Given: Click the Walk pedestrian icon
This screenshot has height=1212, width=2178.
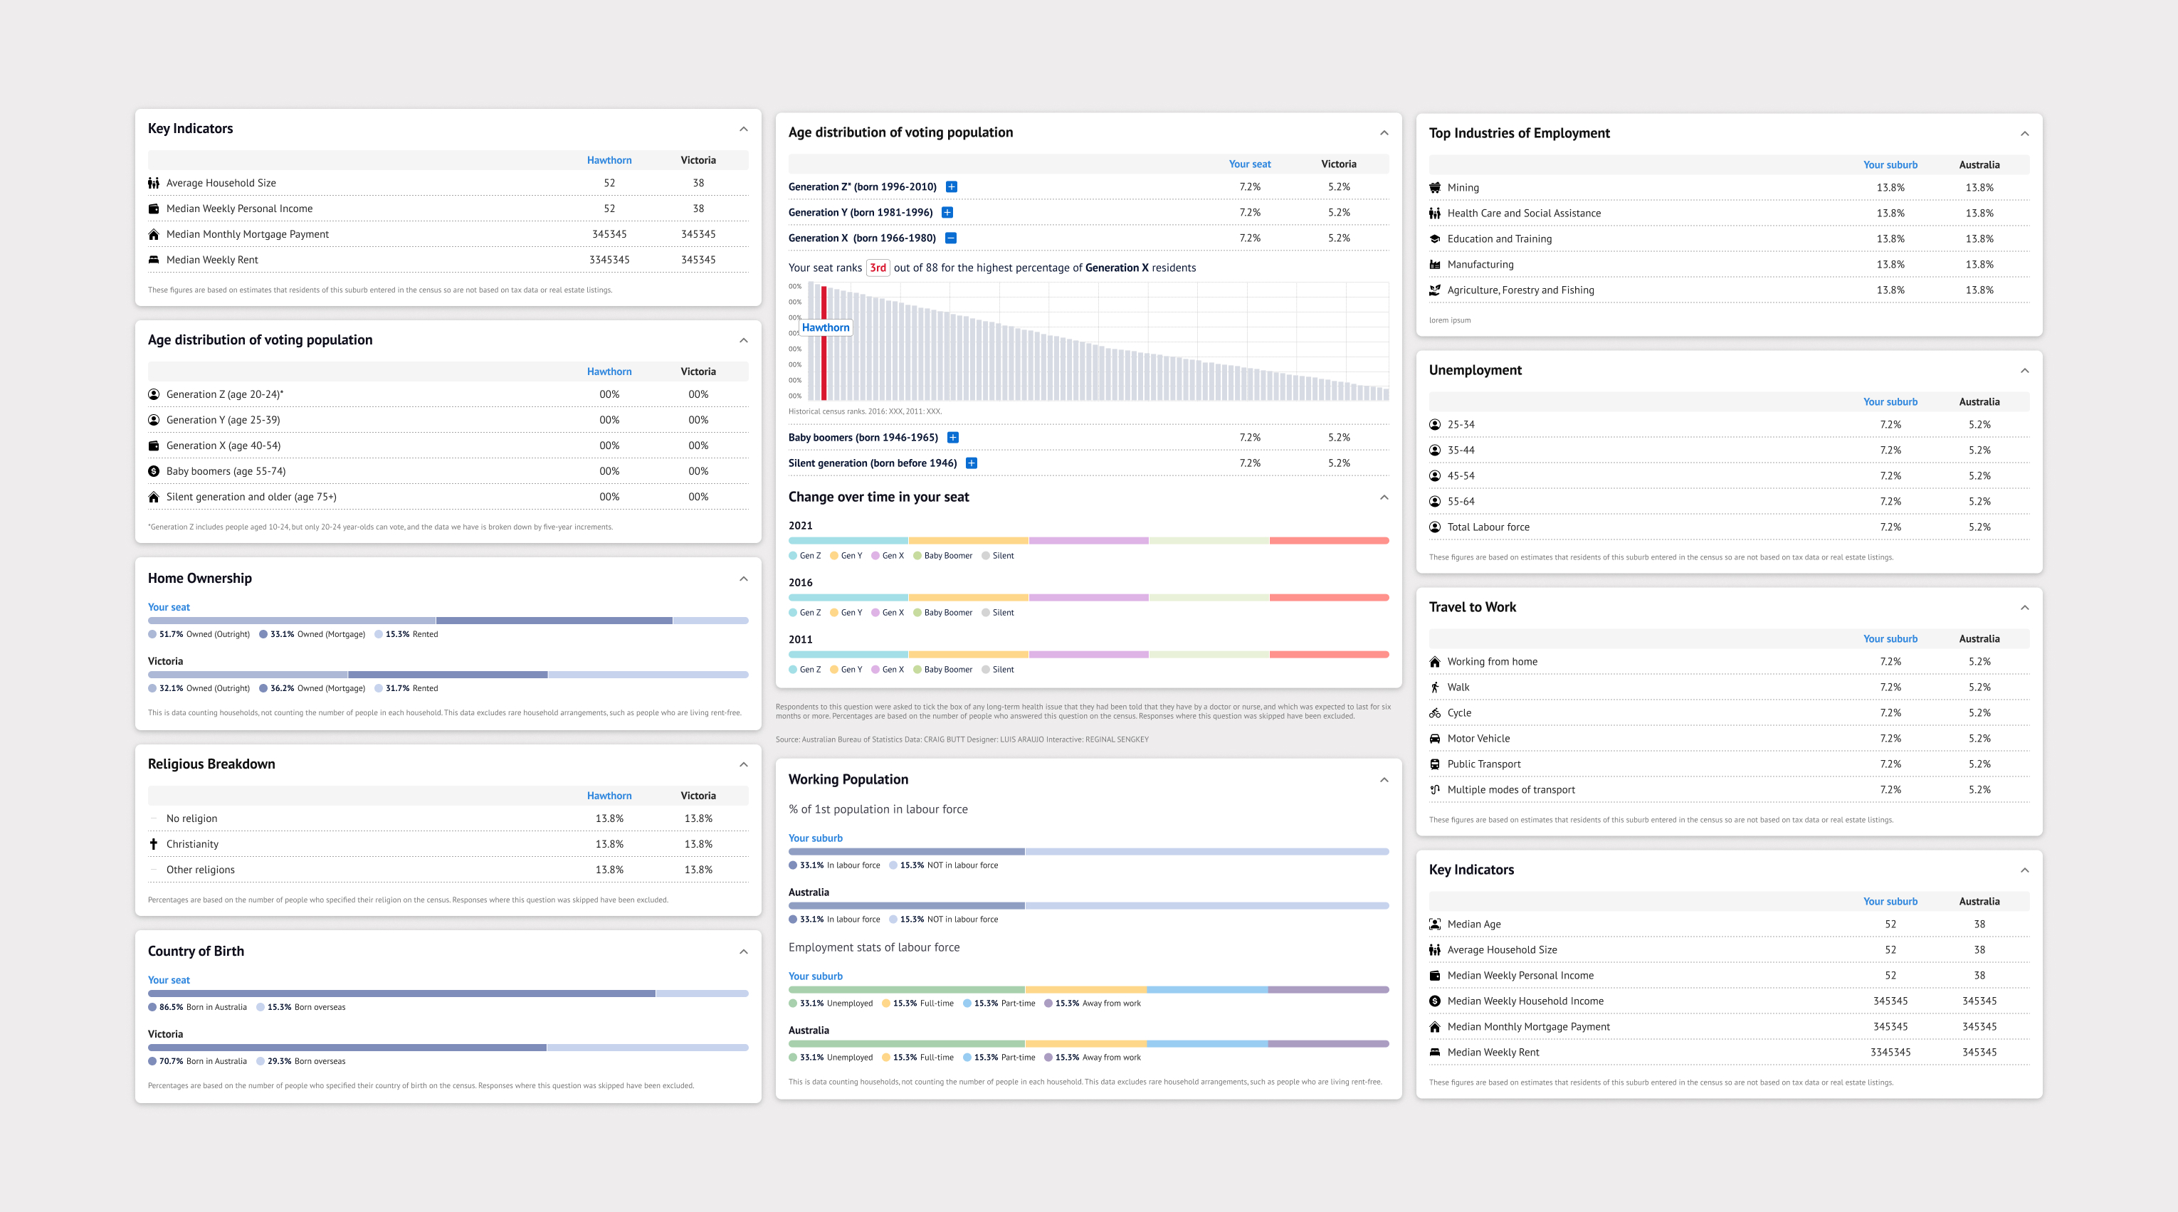Looking at the screenshot, I should pyautogui.click(x=1435, y=688).
